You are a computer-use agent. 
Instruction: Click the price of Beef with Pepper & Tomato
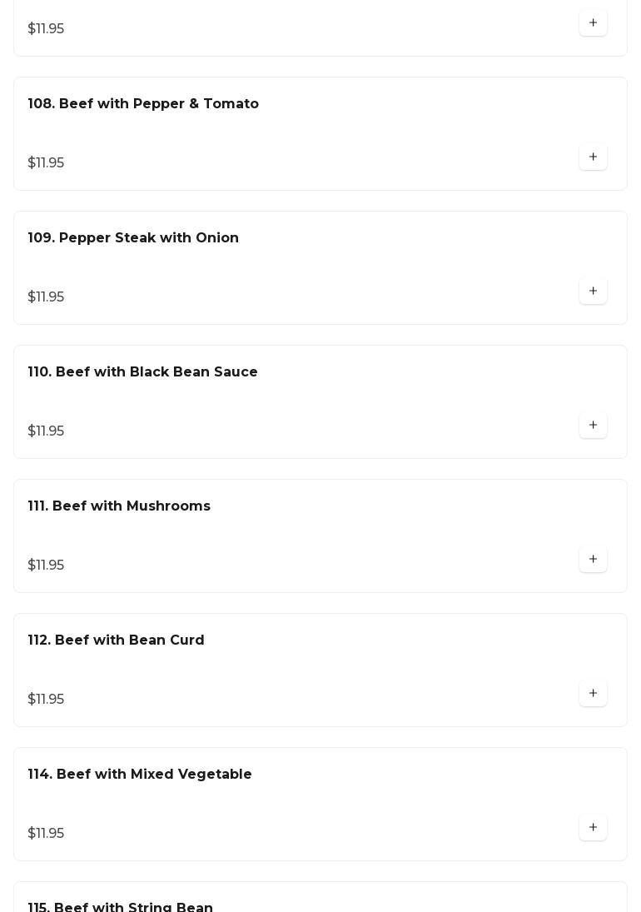46,163
